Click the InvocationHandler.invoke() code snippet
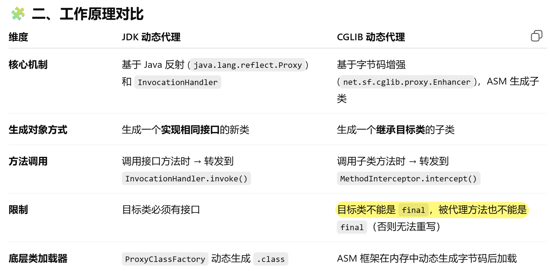This screenshot has width=550, height=271. 186,179
